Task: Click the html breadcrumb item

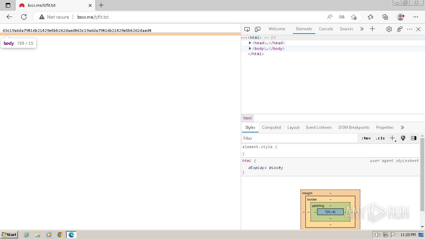Action: pyautogui.click(x=247, y=118)
